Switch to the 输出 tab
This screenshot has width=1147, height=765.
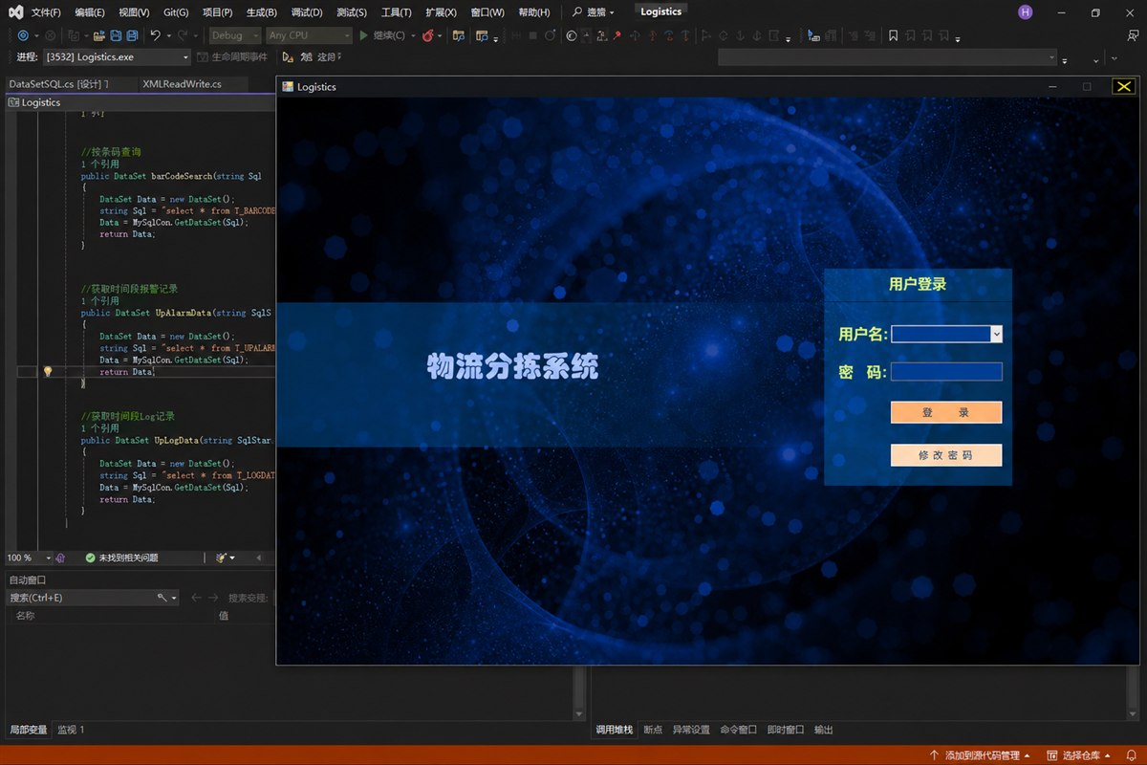[x=823, y=730]
